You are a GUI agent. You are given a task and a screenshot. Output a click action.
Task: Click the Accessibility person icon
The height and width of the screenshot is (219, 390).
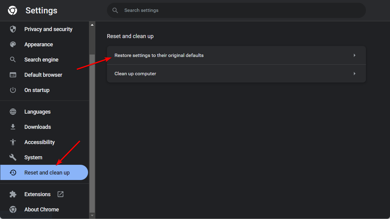point(13,142)
